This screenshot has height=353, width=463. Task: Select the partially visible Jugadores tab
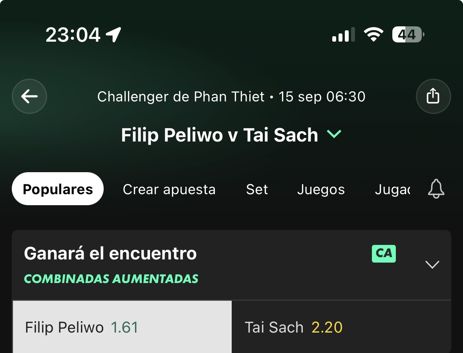coord(392,189)
